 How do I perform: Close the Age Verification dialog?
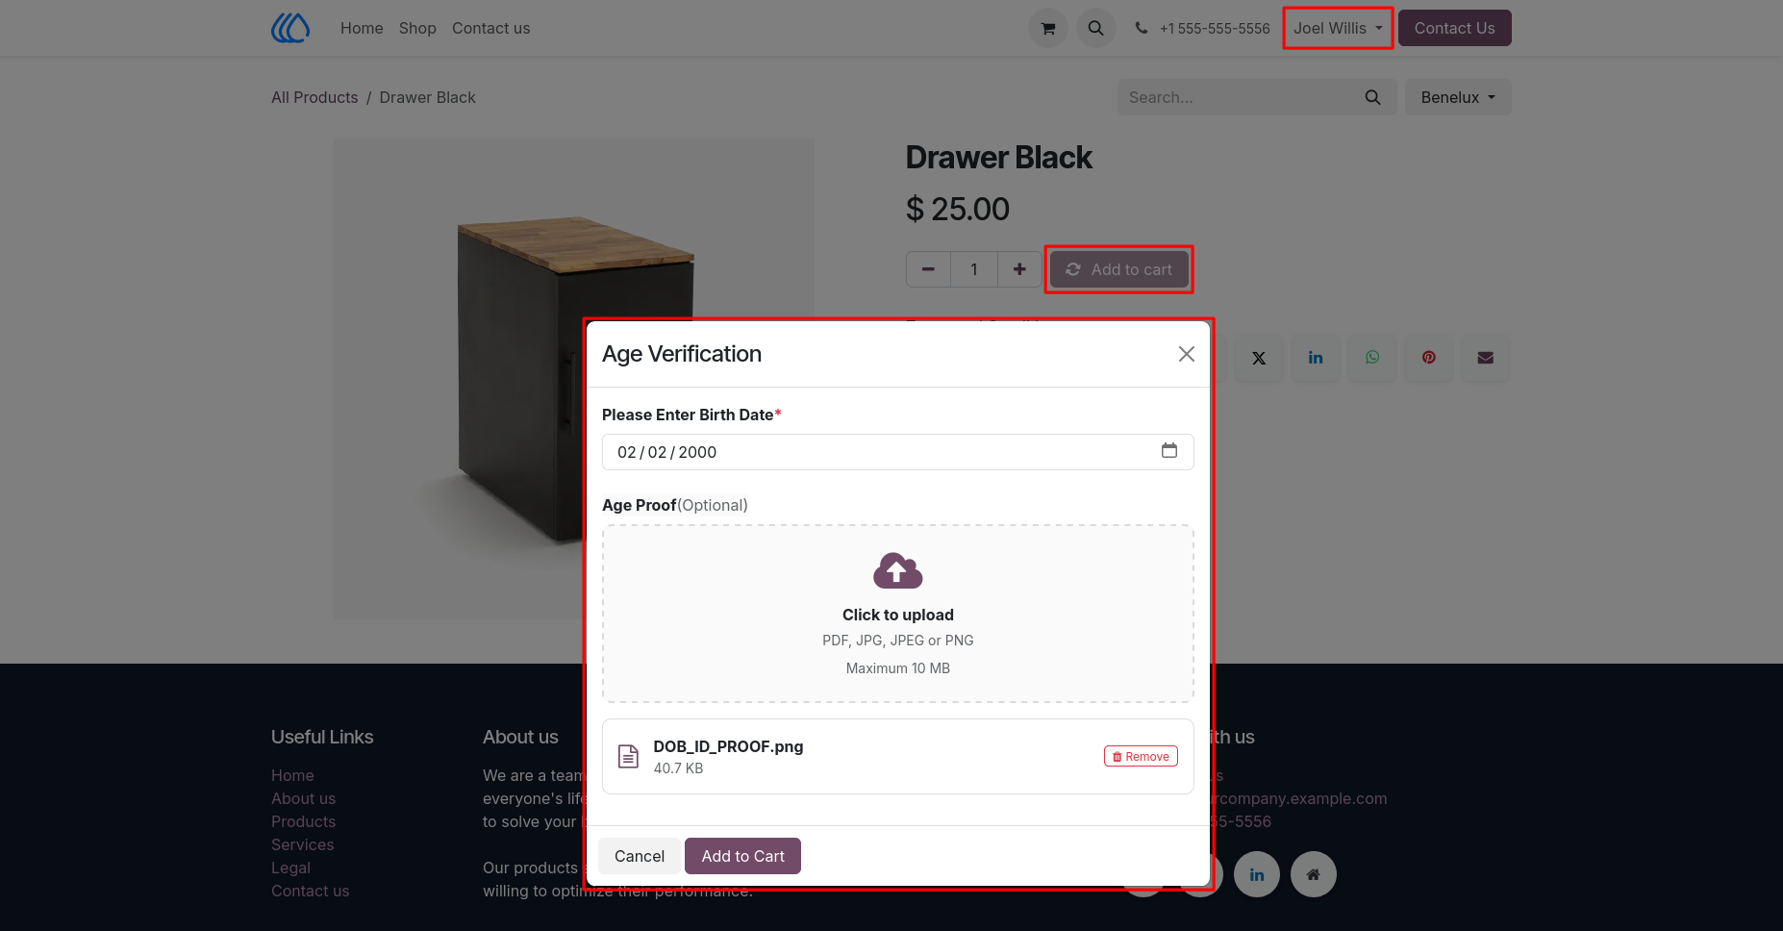tap(1186, 354)
